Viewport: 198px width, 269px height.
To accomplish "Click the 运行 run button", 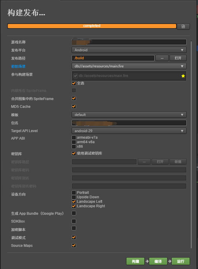I will pos(181,261).
